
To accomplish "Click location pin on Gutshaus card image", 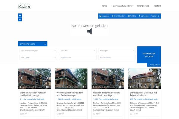I will pos(130,87).
